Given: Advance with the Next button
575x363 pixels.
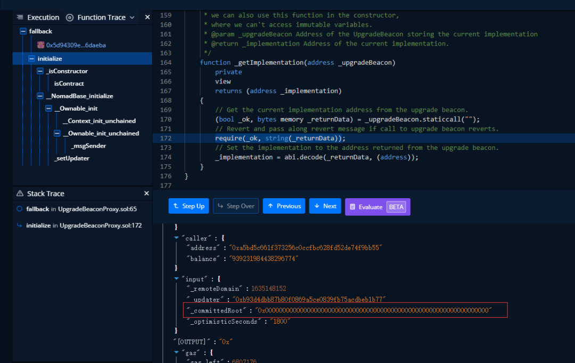Looking at the screenshot, I should click(x=325, y=206).
